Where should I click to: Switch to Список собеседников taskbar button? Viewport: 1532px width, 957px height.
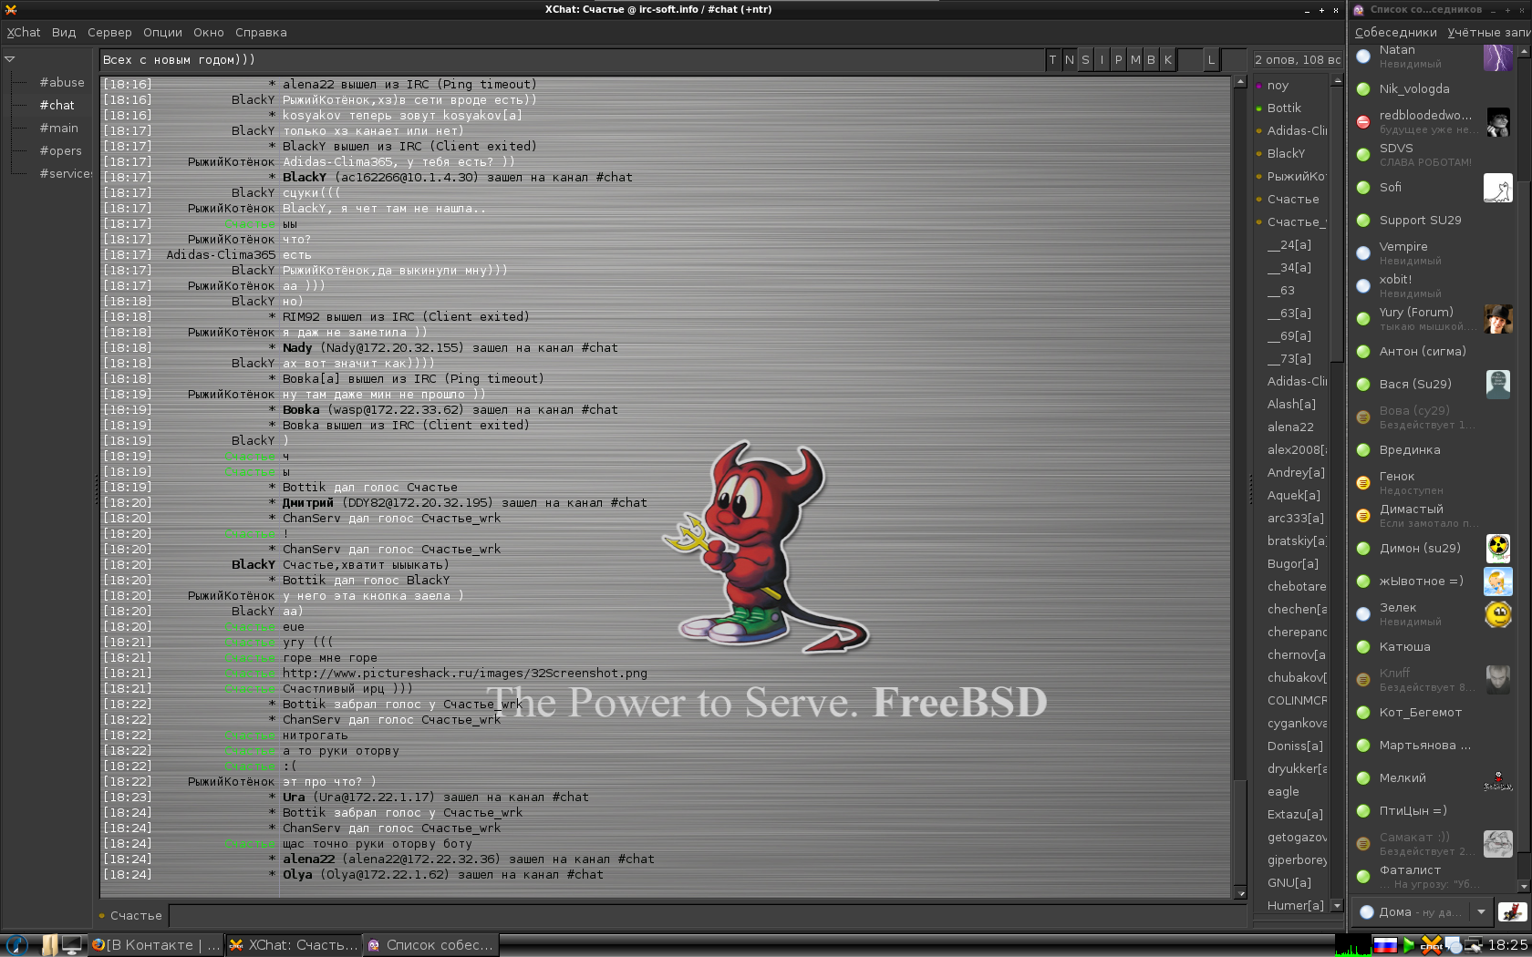pos(430,945)
